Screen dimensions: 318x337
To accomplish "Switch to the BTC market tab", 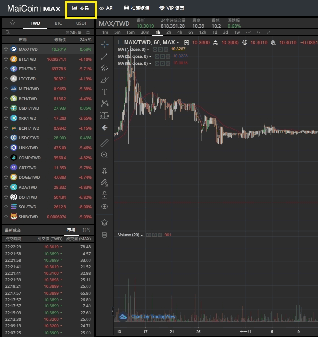I will pos(58,23).
